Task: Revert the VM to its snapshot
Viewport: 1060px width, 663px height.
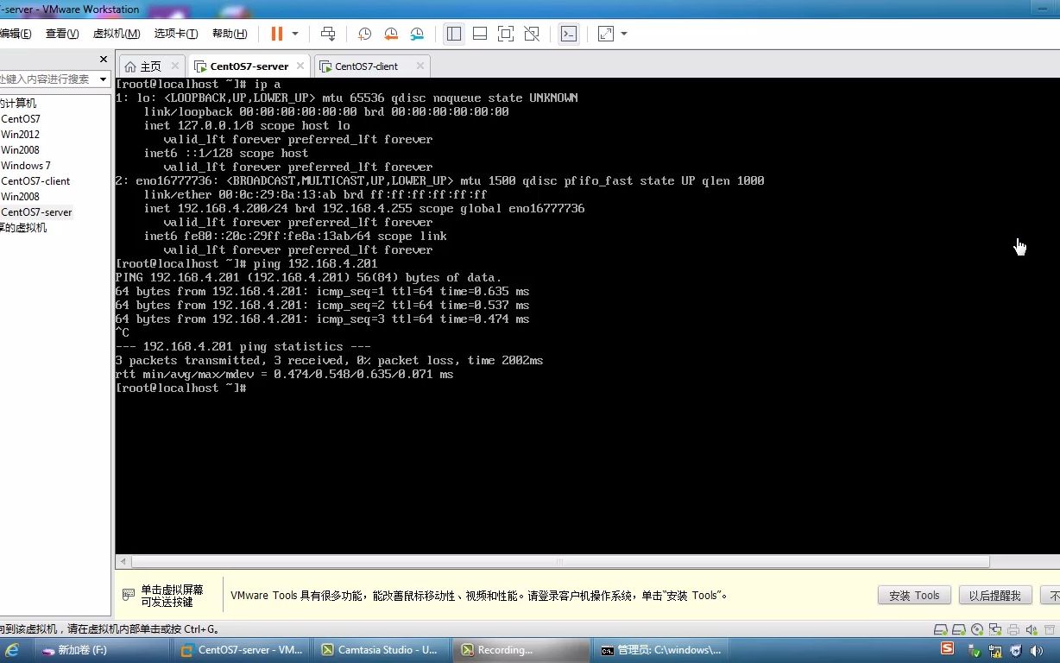Action: point(390,33)
